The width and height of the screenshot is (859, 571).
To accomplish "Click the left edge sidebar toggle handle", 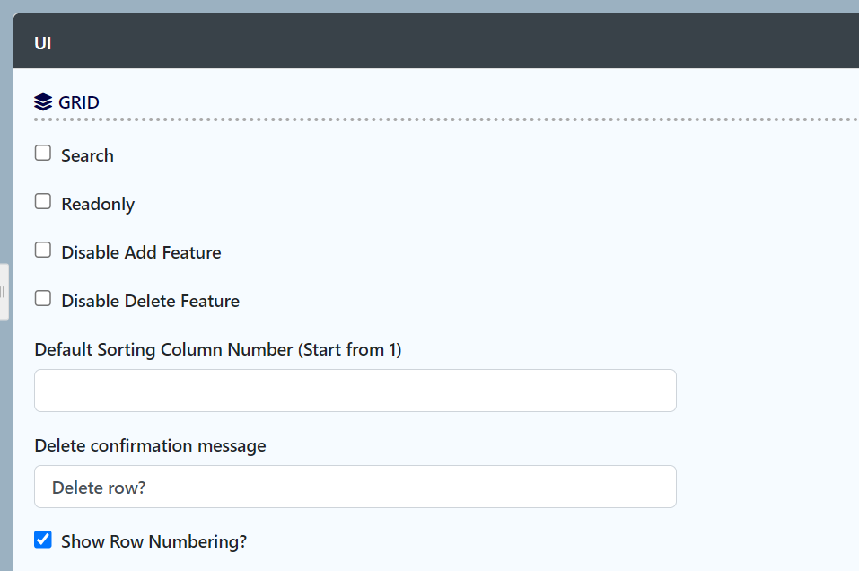I will tap(4, 292).
